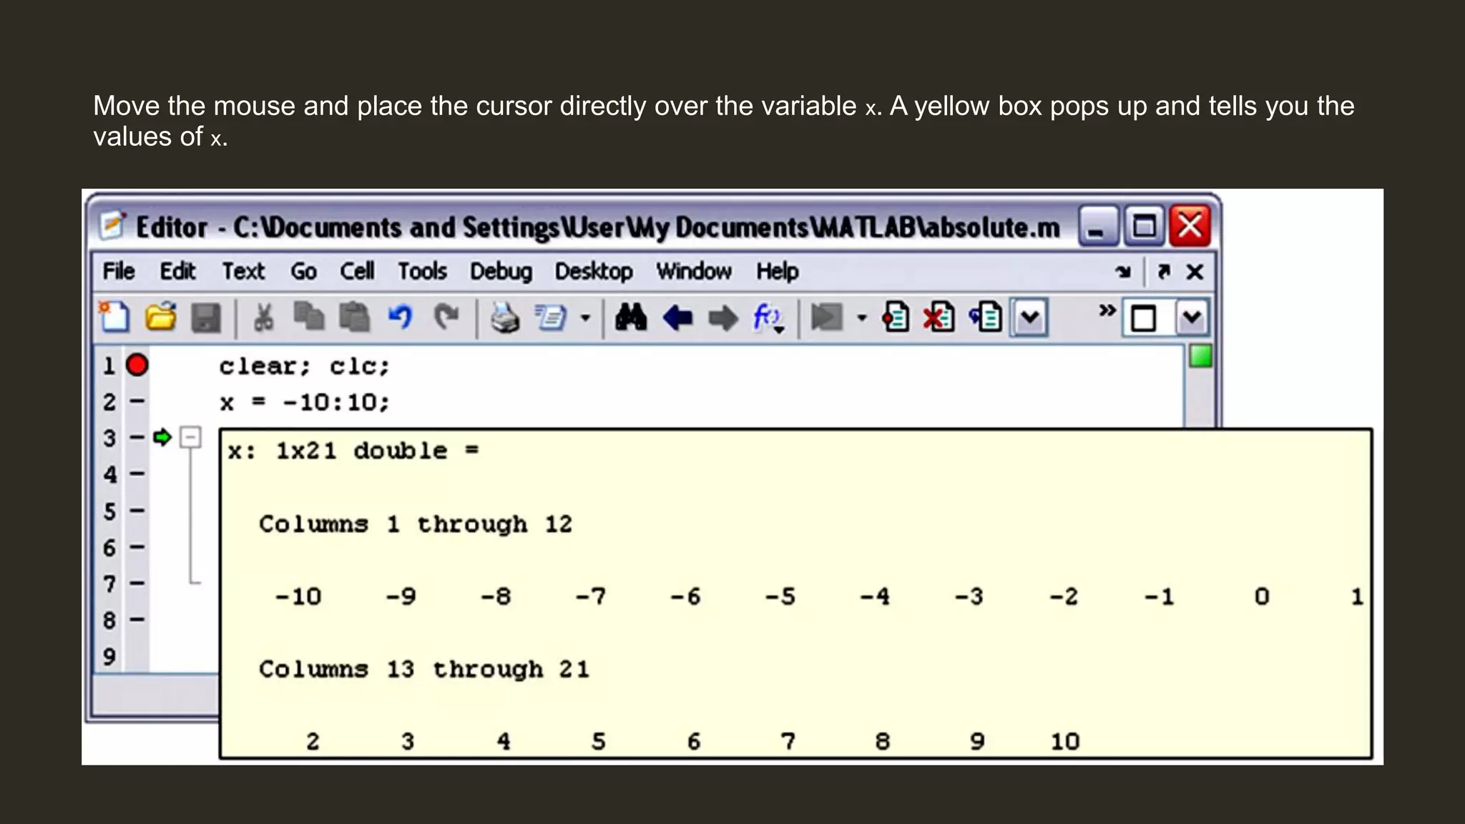Set a breakpoint on line 5 dash

click(x=137, y=511)
